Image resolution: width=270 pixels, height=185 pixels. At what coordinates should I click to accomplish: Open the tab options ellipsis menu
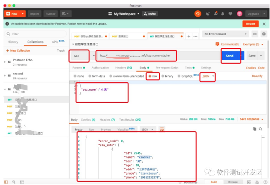pos(195,36)
